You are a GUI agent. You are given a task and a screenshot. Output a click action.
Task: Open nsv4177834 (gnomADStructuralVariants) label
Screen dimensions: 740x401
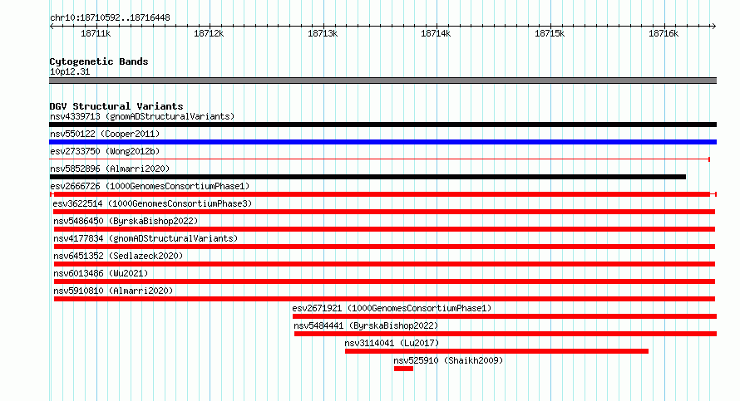146,238
